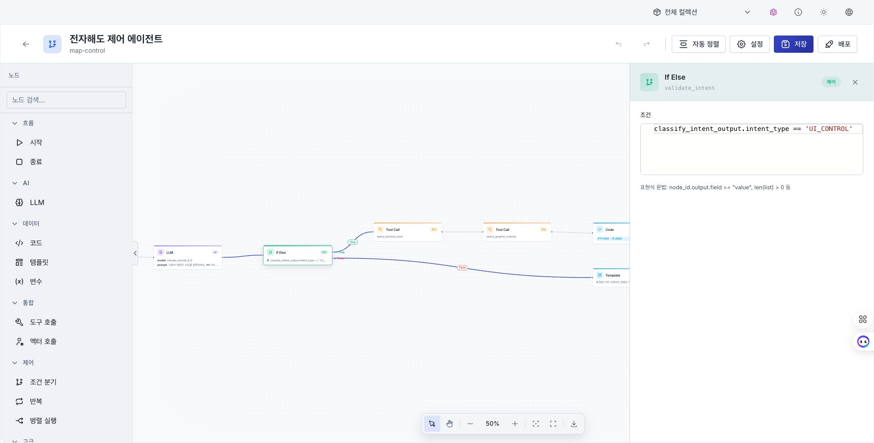Select the 템플릿 node item
This screenshot has width=874, height=443.
click(66, 262)
